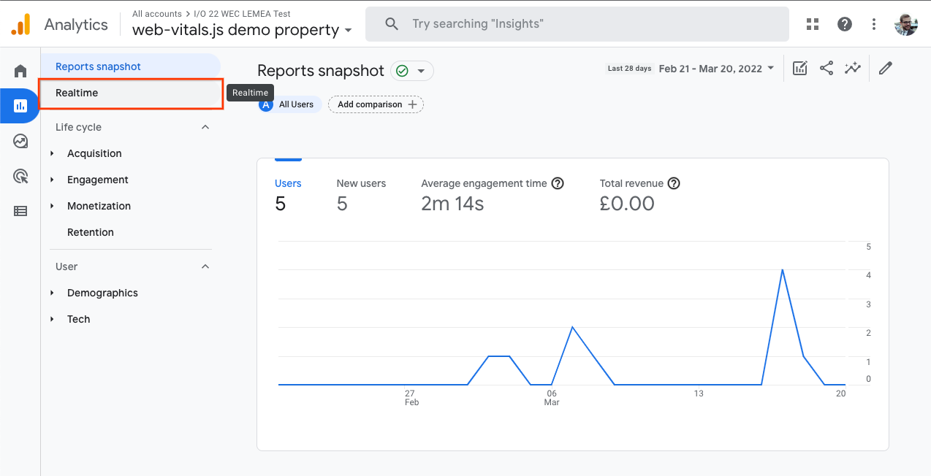Screen dimensions: 931x476
Task: Open the Configure icon in sidebar
Action: tap(20, 211)
